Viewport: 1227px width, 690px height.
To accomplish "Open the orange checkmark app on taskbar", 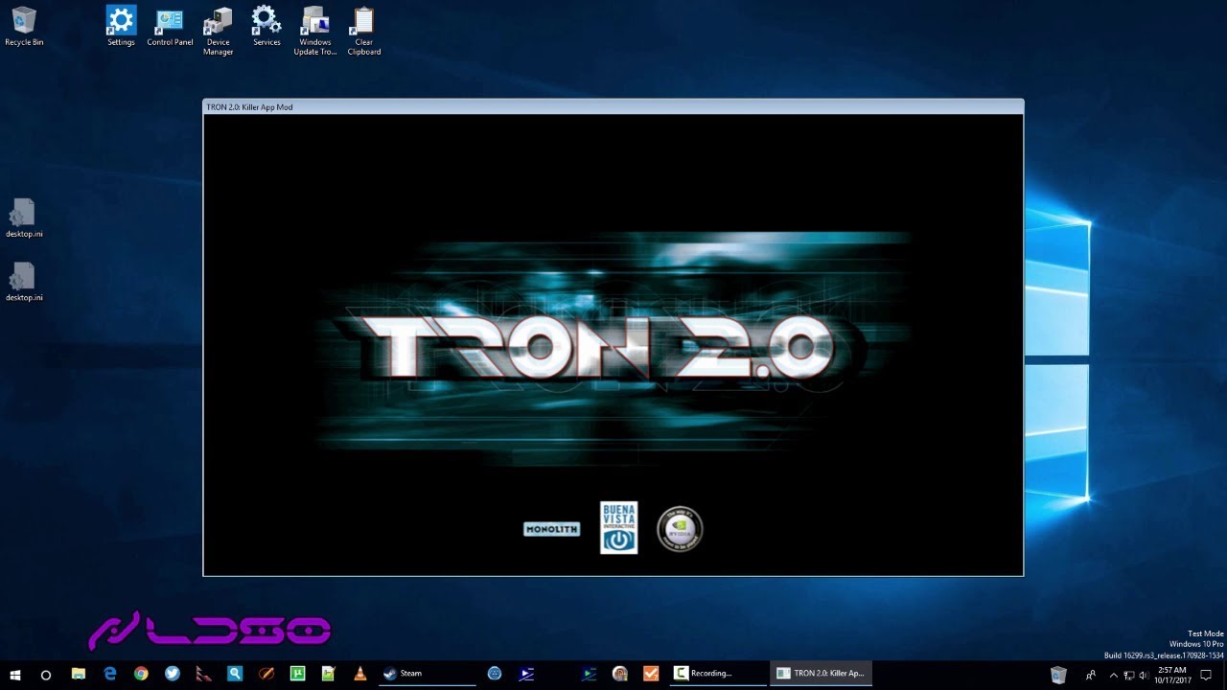I will click(651, 674).
